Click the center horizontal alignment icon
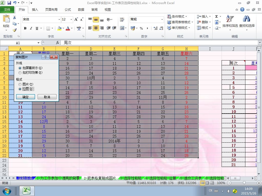 pyautogui.click(x=96, y=28)
